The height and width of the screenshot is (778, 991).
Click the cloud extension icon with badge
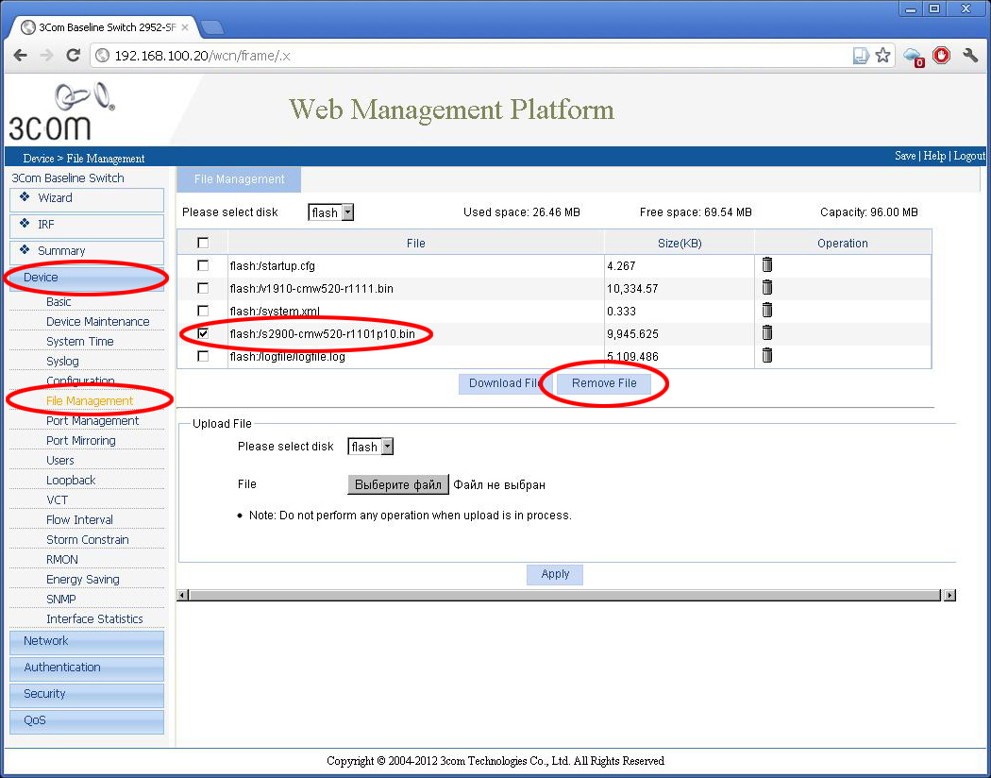coord(914,57)
